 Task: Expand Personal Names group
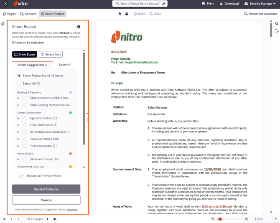pos(18,139)
